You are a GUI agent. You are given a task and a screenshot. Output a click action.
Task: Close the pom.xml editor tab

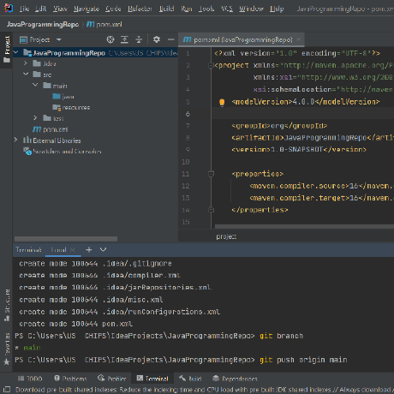tap(299, 39)
